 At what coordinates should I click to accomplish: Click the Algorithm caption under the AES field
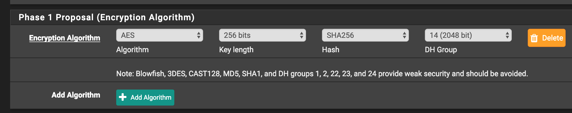132,50
